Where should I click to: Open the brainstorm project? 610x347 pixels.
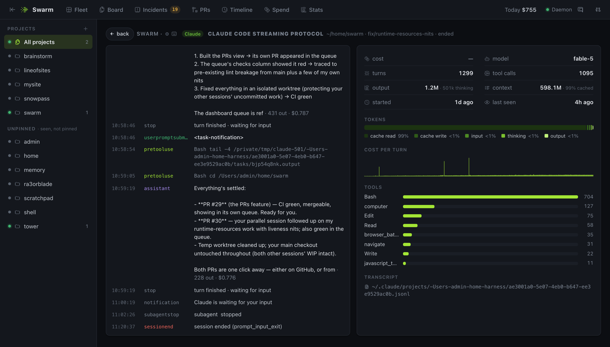48,56
